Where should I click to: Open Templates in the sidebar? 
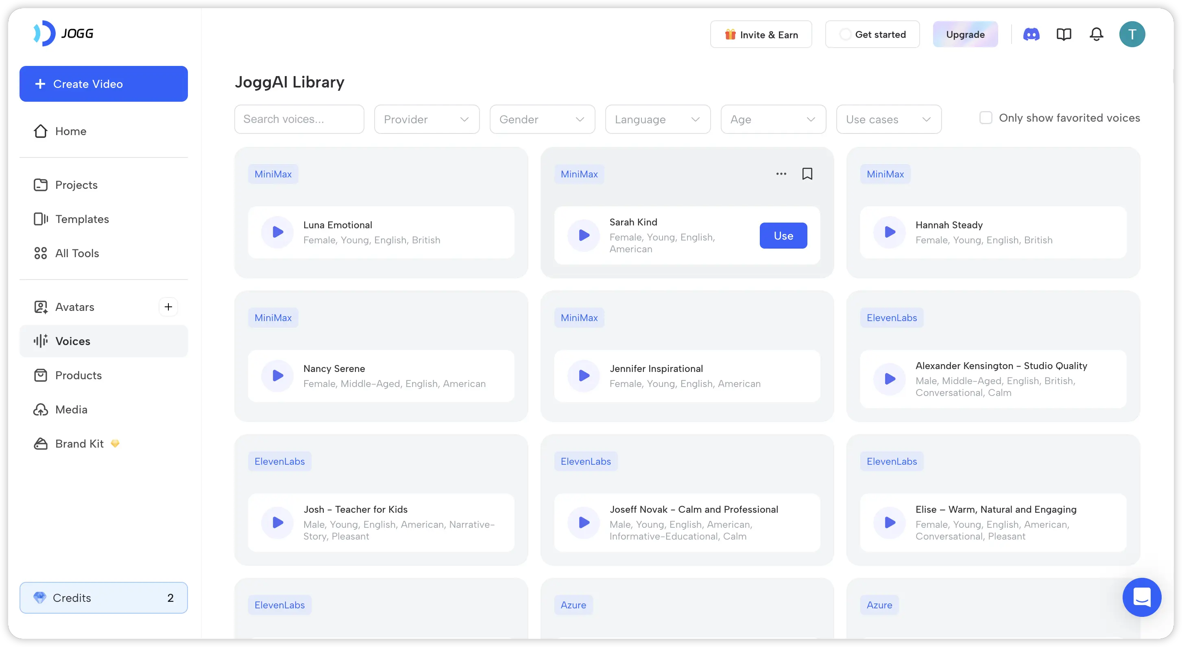click(104, 219)
